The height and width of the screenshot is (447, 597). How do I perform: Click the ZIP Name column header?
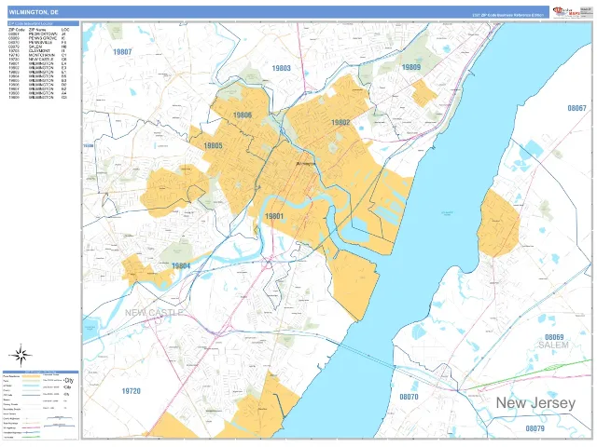point(37,30)
